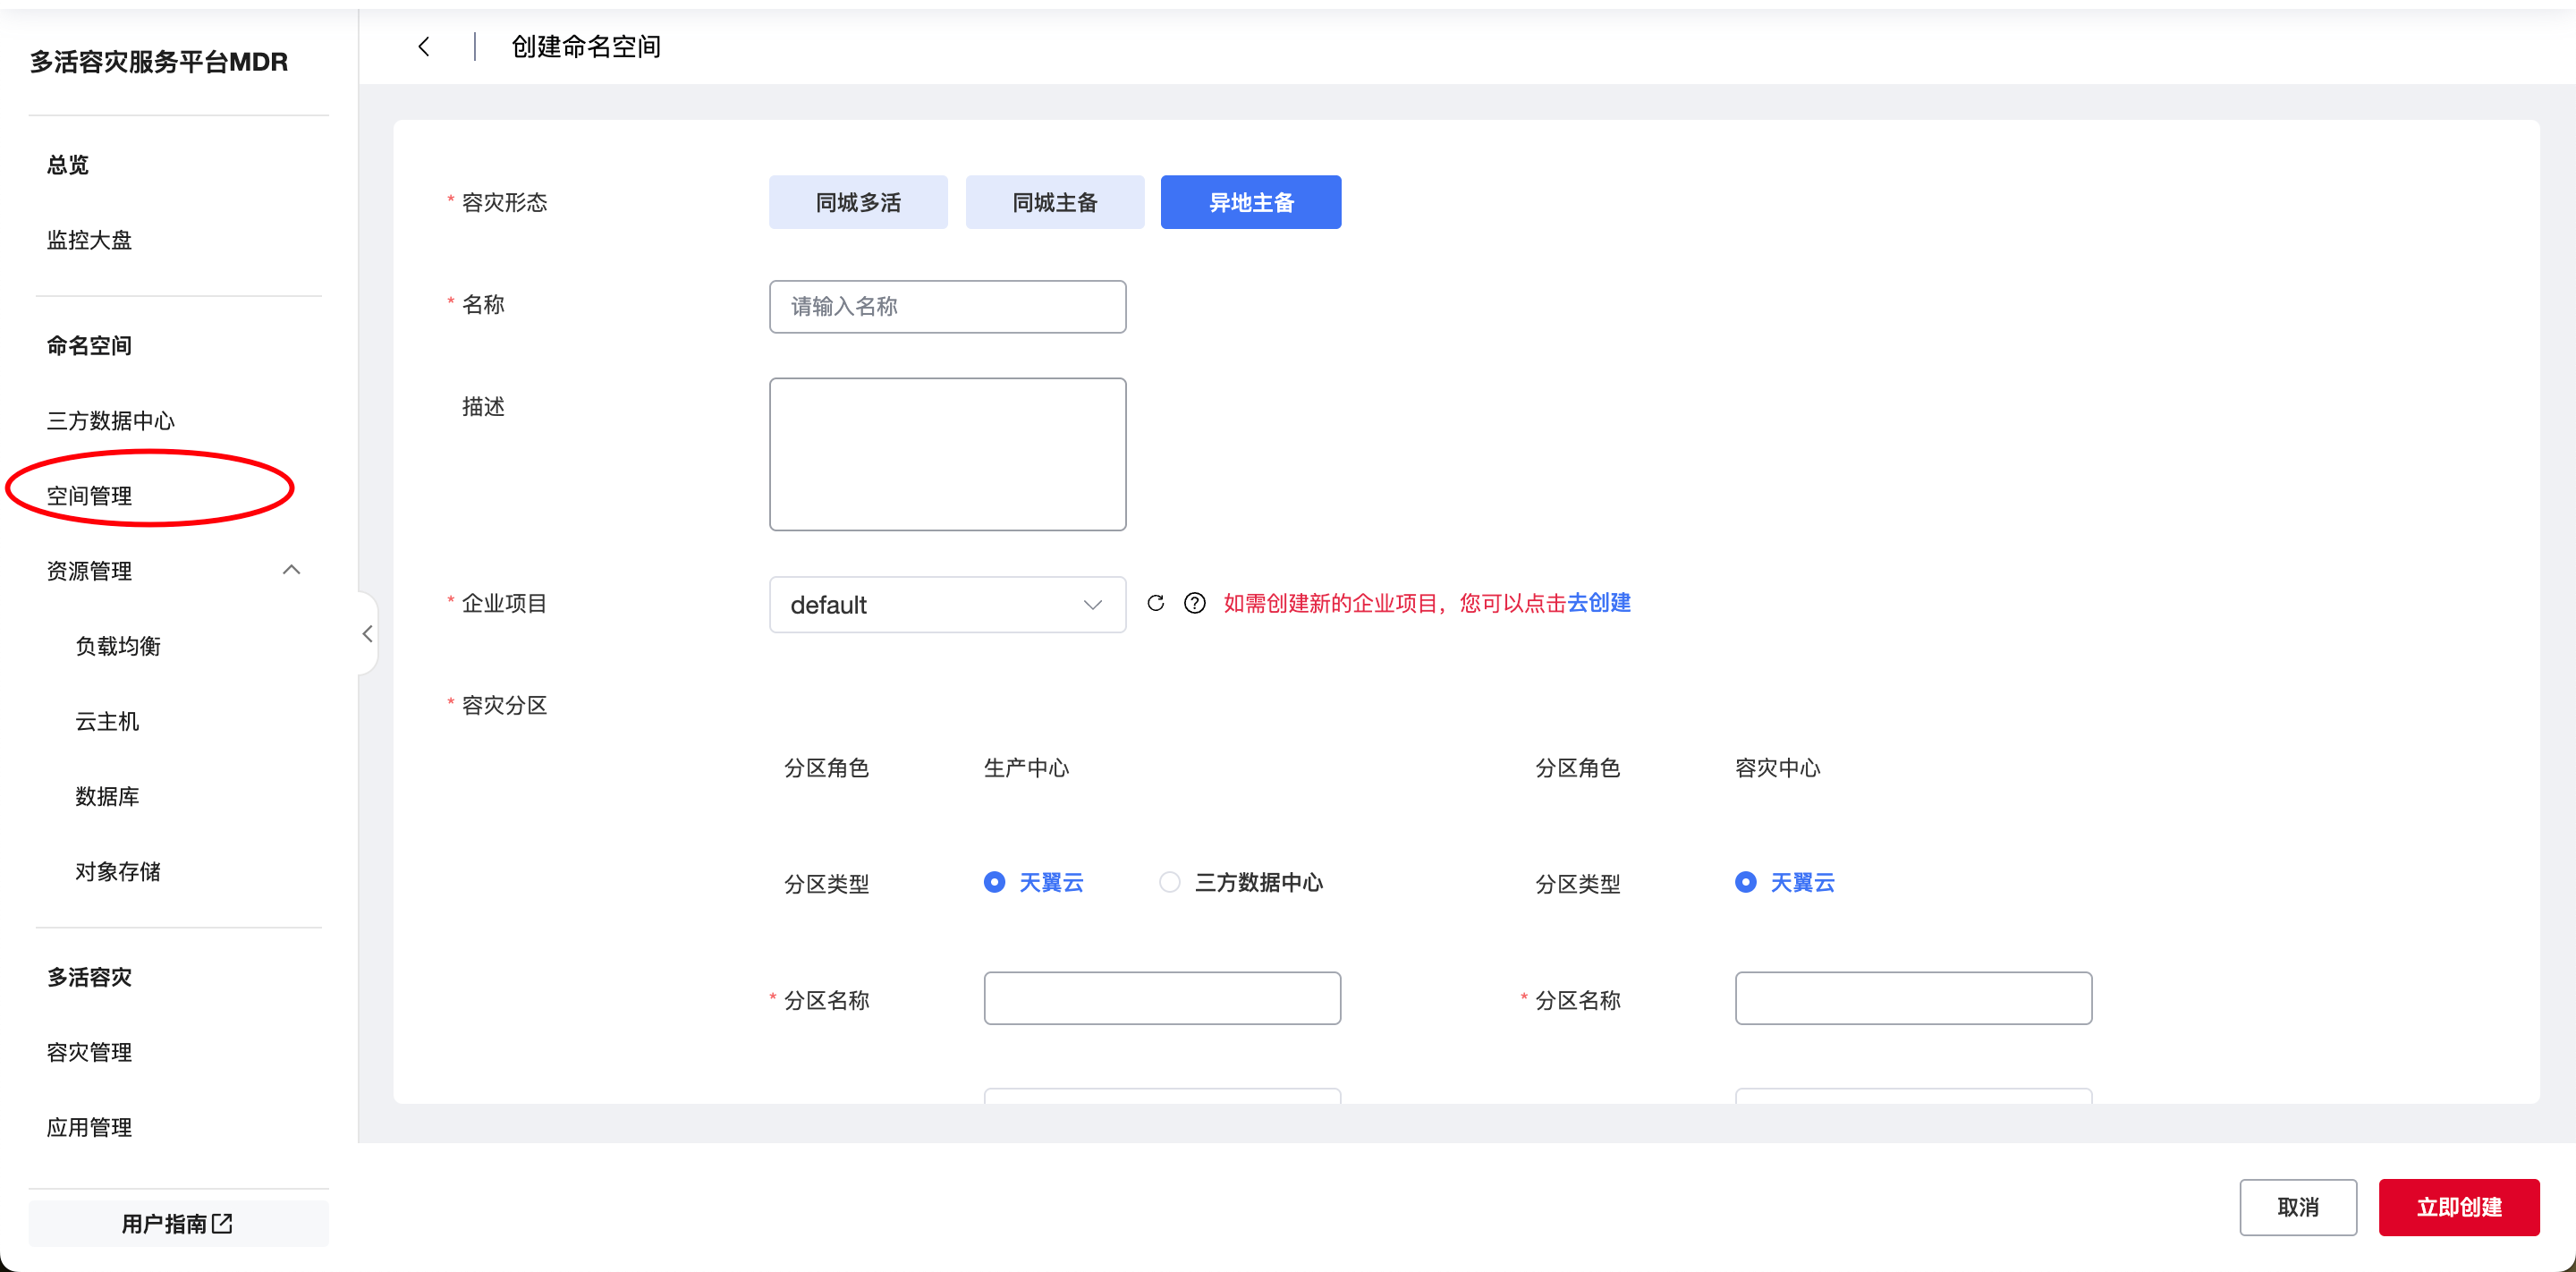
Task: Collapse the sidebar with the handle arrow
Action: pos(367,634)
